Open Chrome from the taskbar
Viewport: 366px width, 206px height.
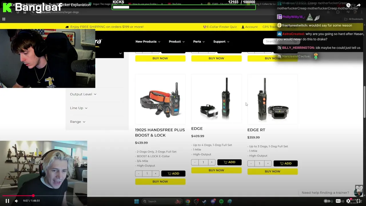coord(188,201)
